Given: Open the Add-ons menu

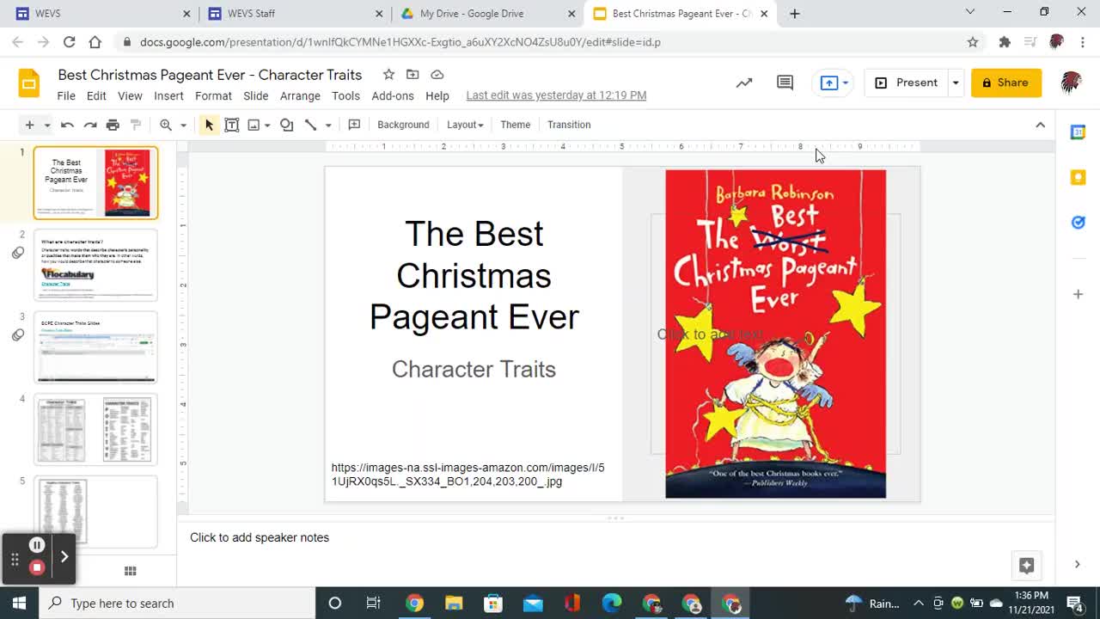Looking at the screenshot, I should pyautogui.click(x=393, y=95).
